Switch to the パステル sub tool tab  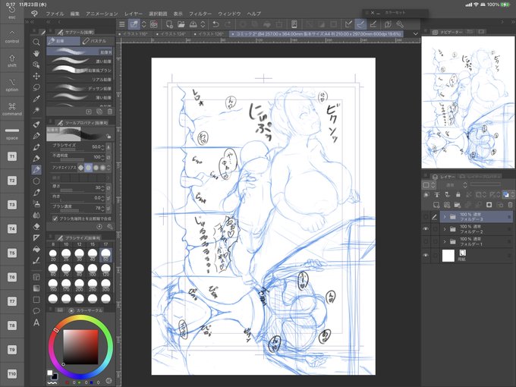[x=97, y=41]
